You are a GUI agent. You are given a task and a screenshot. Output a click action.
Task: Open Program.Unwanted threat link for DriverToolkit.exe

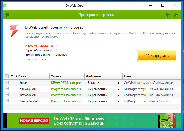[x=67, y=101]
